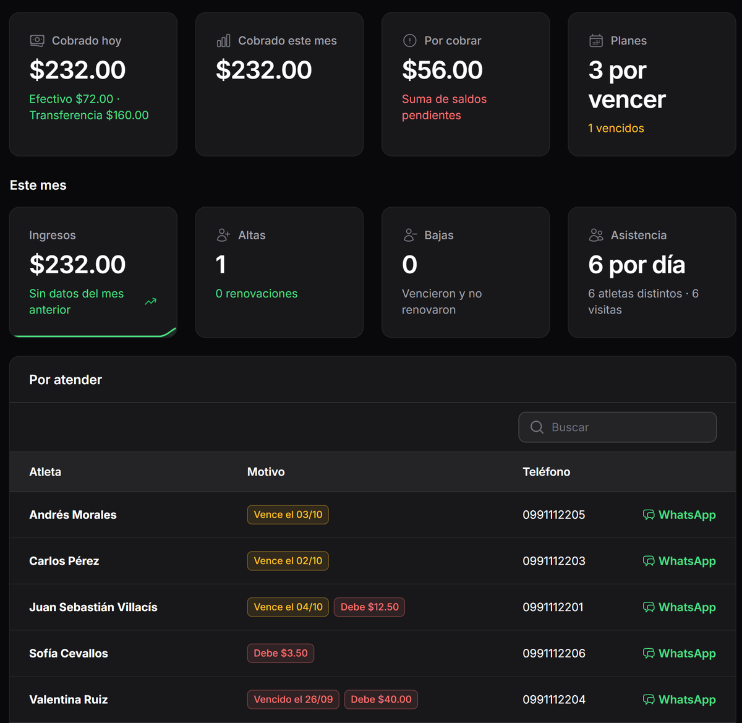Focus the Buscar search field
This screenshot has height=723, width=742.
(618, 427)
